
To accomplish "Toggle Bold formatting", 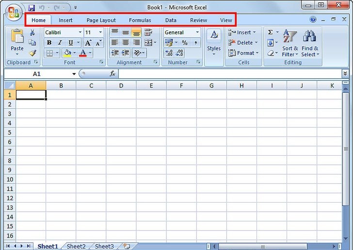I will (x=49, y=43).
